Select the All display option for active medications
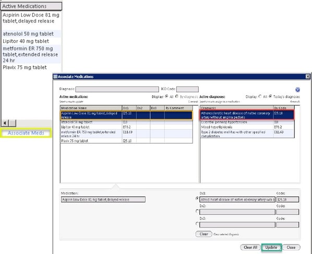312x254 pixels. point(166,96)
